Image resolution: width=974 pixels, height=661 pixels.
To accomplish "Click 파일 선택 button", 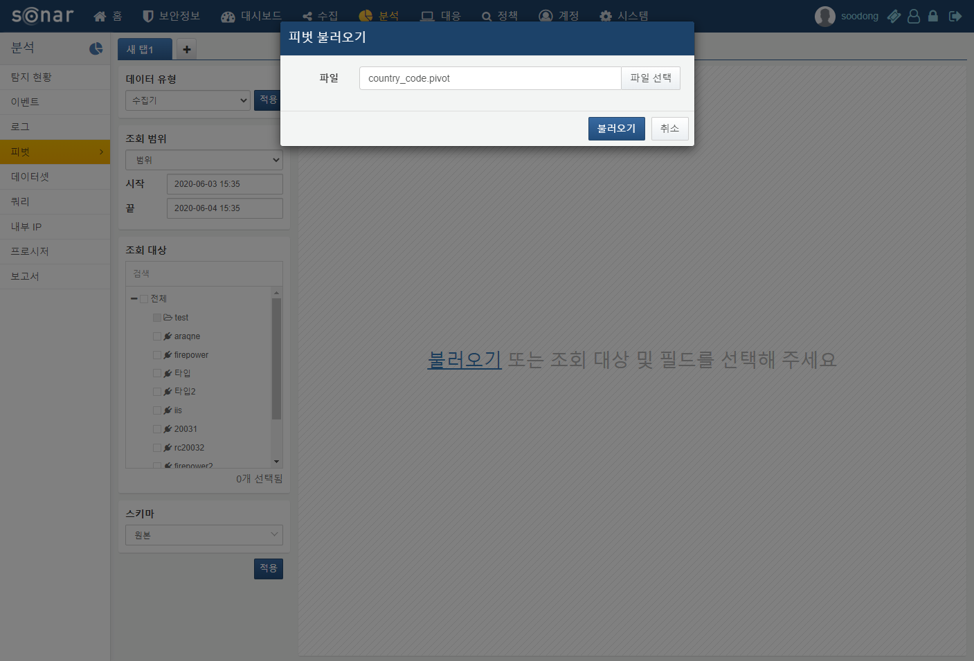I will pyautogui.click(x=651, y=78).
